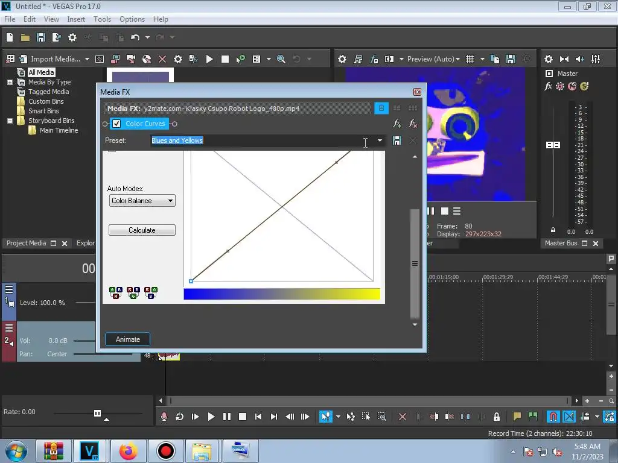This screenshot has width=618, height=463.
Task: Switch Media FX to single-column view
Action: click(x=381, y=109)
